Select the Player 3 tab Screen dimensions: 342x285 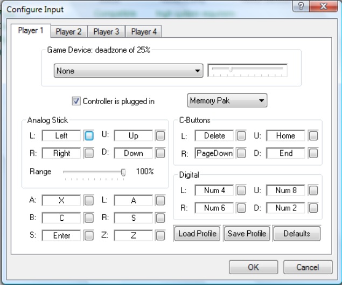(106, 32)
